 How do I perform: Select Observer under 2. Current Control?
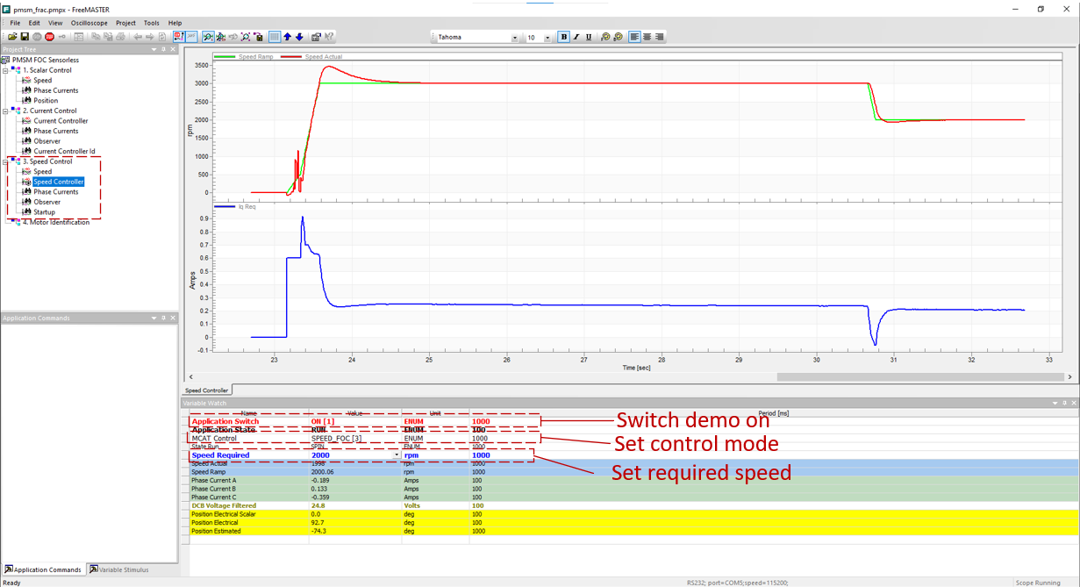pos(47,141)
